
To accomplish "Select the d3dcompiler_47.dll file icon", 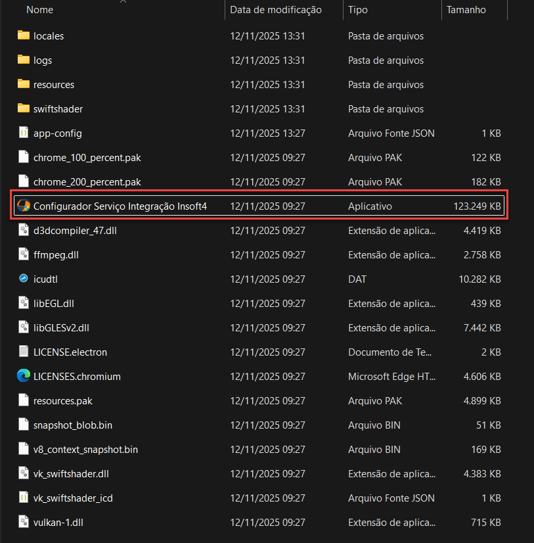I will (22, 230).
